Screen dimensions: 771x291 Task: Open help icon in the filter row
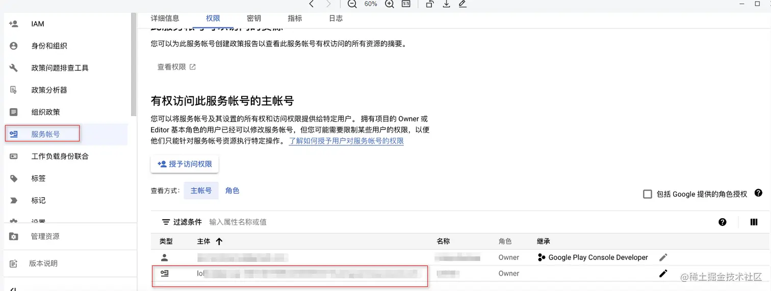[722, 222]
